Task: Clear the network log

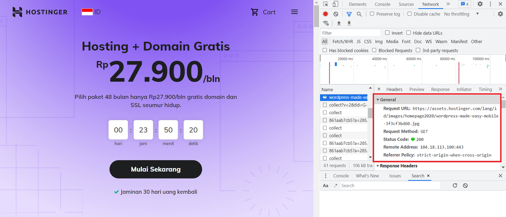Action: (336, 14)
